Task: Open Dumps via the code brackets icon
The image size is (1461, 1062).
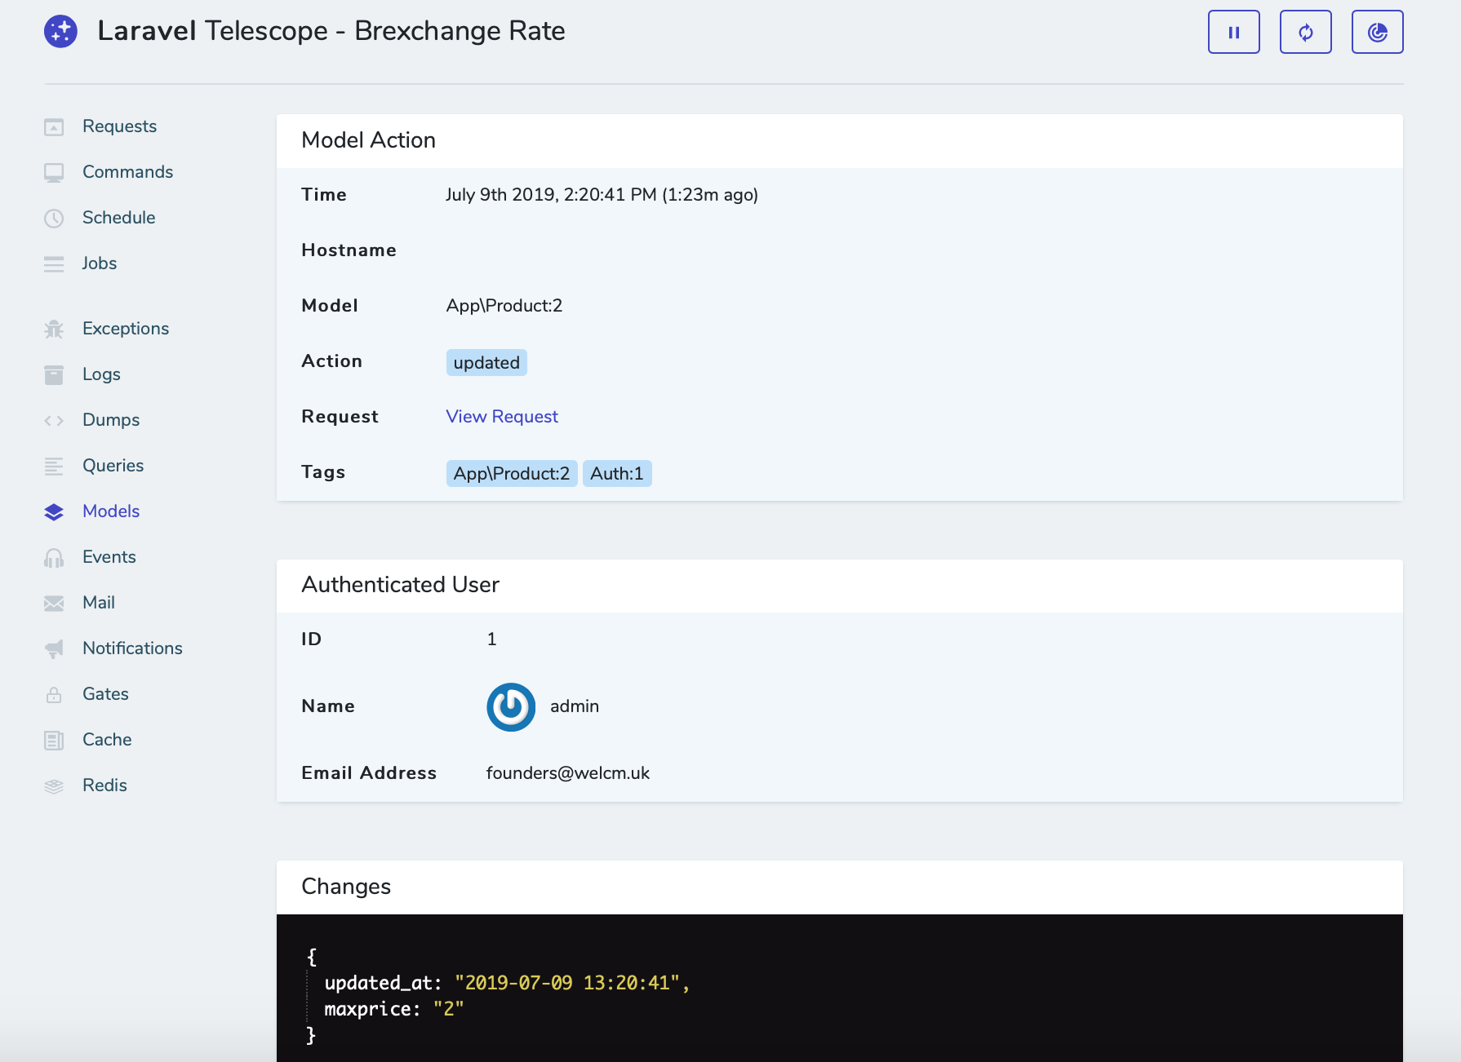Action: pyautogui.click(x=54, y=421)
